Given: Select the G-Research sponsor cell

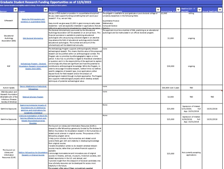Looking at the screenshot, I should tap(9, 20).
